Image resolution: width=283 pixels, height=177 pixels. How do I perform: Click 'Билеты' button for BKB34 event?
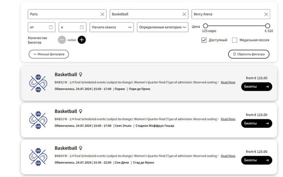(x=256, y=160)
